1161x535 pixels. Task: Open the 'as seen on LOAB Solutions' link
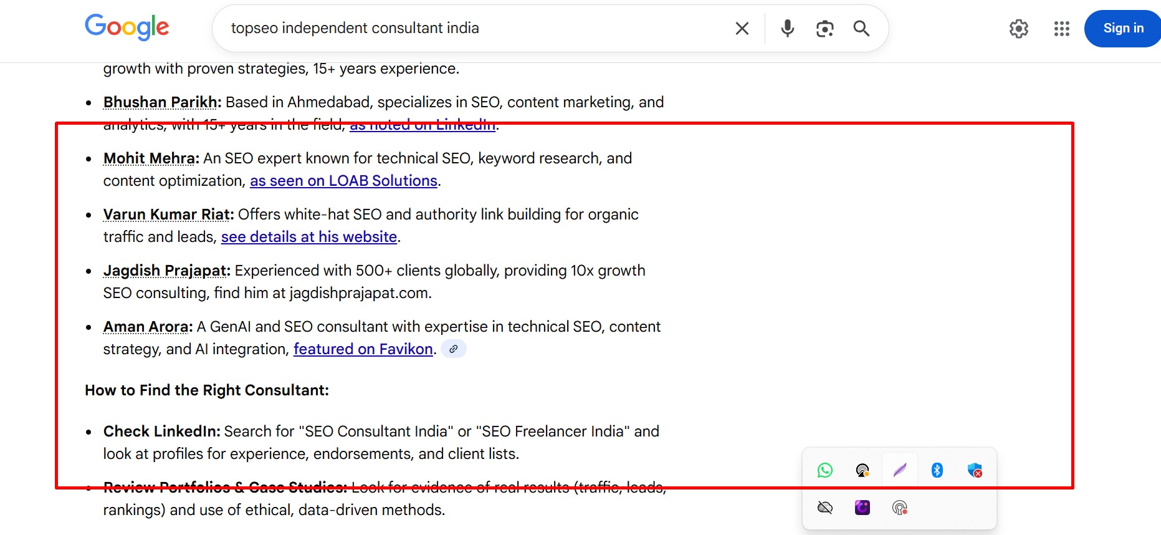point(343,180)
